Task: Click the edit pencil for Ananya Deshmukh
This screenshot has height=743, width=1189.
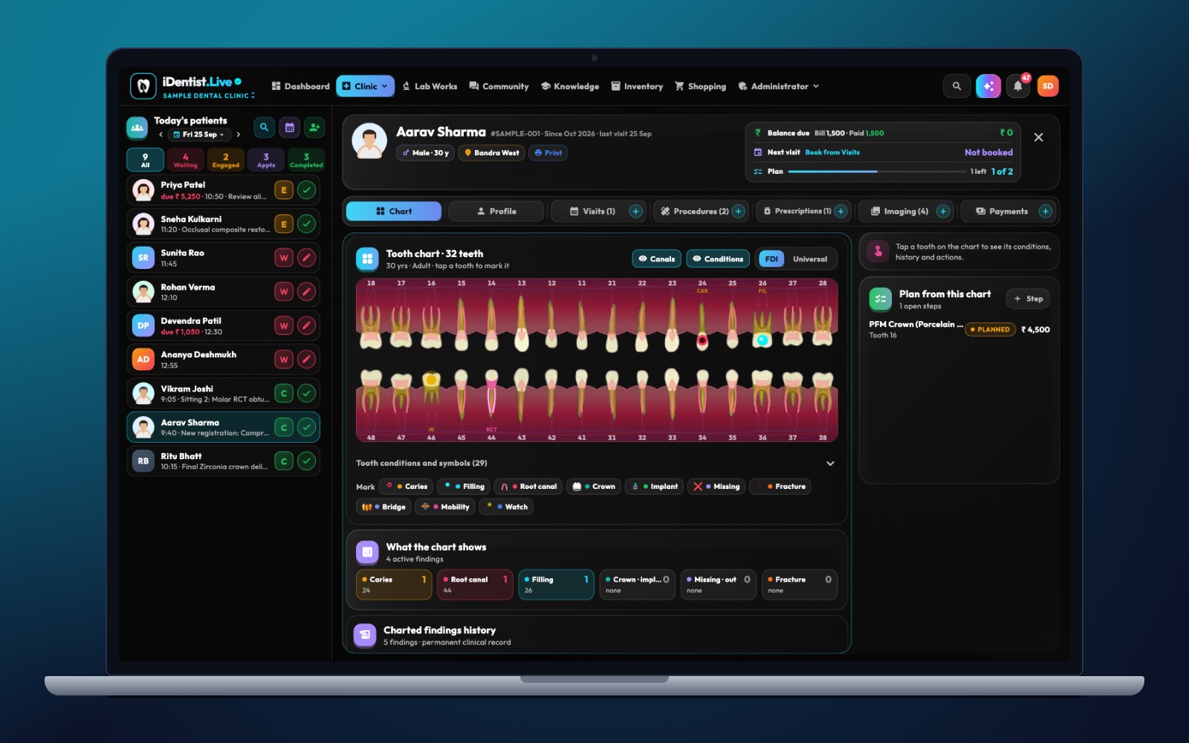Action: 306,360
